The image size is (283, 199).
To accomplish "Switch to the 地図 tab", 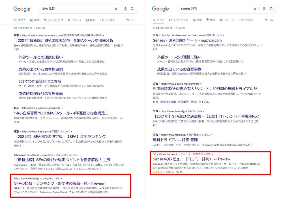I will 211,20.
